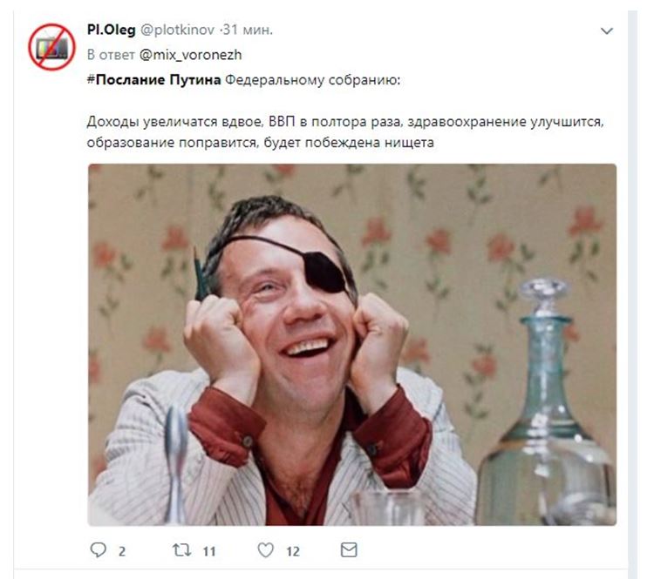
Task: Open the tweet options chevron menu
Action: (606, 30)
